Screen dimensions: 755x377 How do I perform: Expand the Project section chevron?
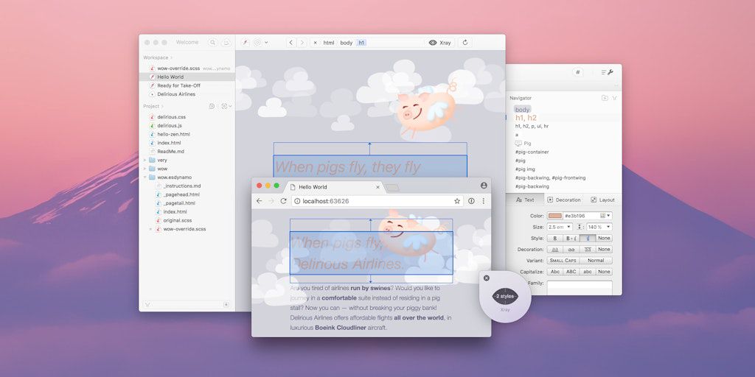coord(162,106)
